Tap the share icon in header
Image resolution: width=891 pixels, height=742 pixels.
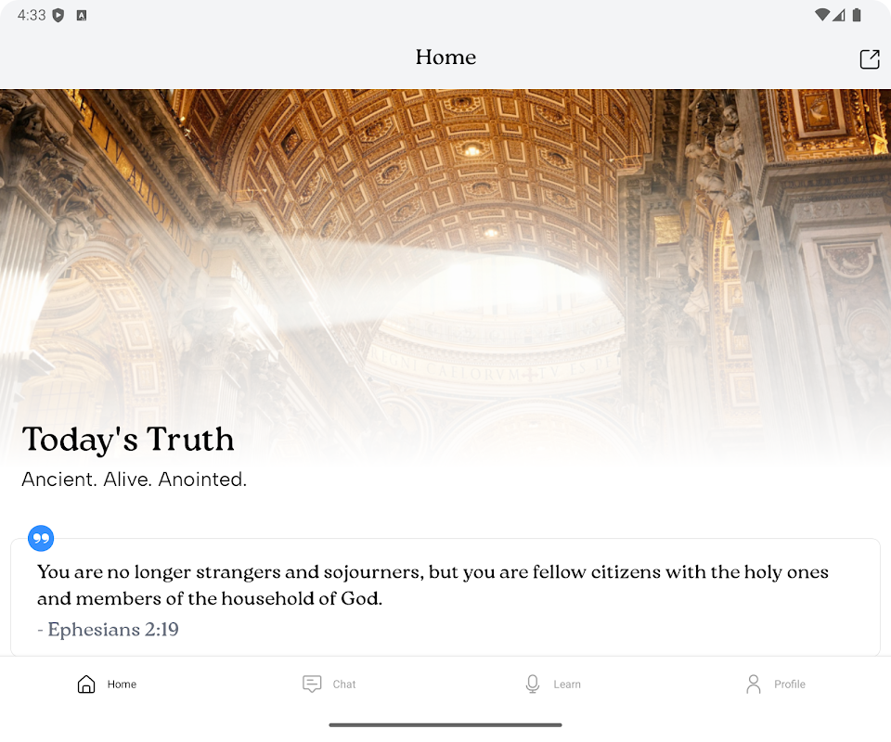pos(870,59)
